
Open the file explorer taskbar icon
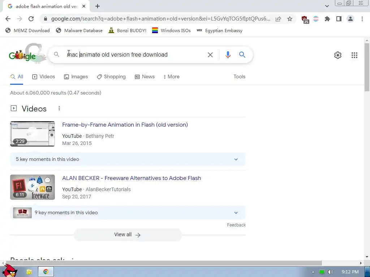[x=29, y=272]
